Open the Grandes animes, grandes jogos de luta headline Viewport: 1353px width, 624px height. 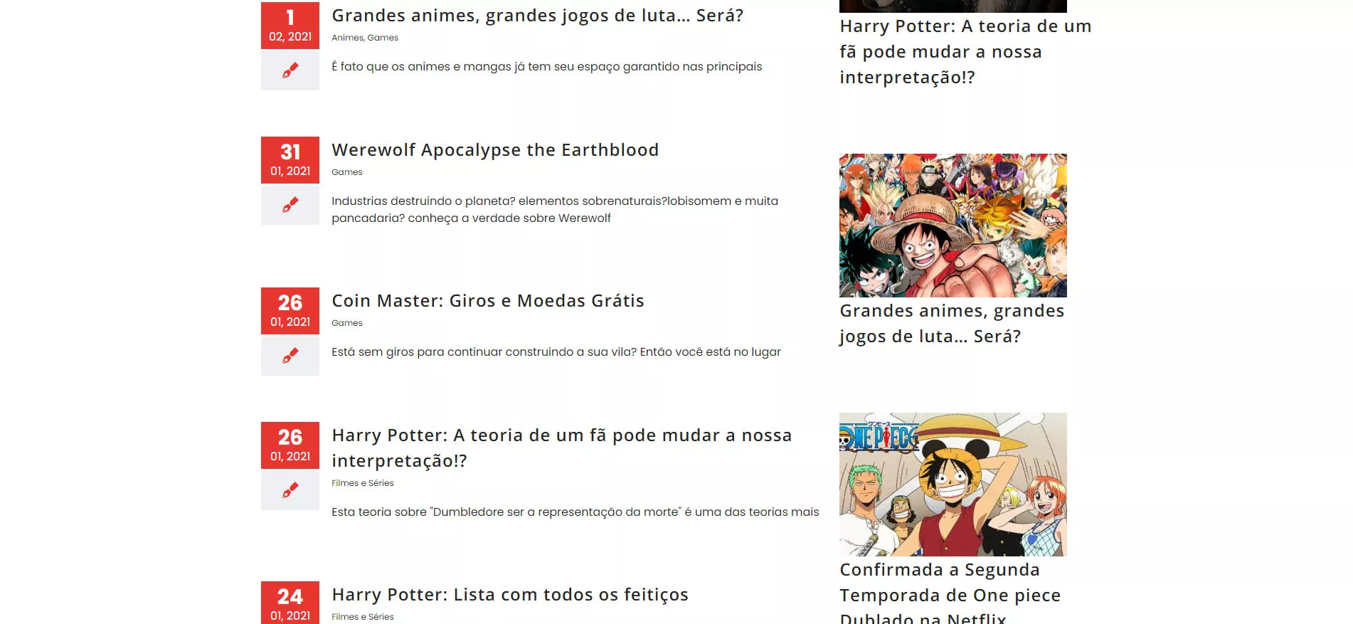537,16
